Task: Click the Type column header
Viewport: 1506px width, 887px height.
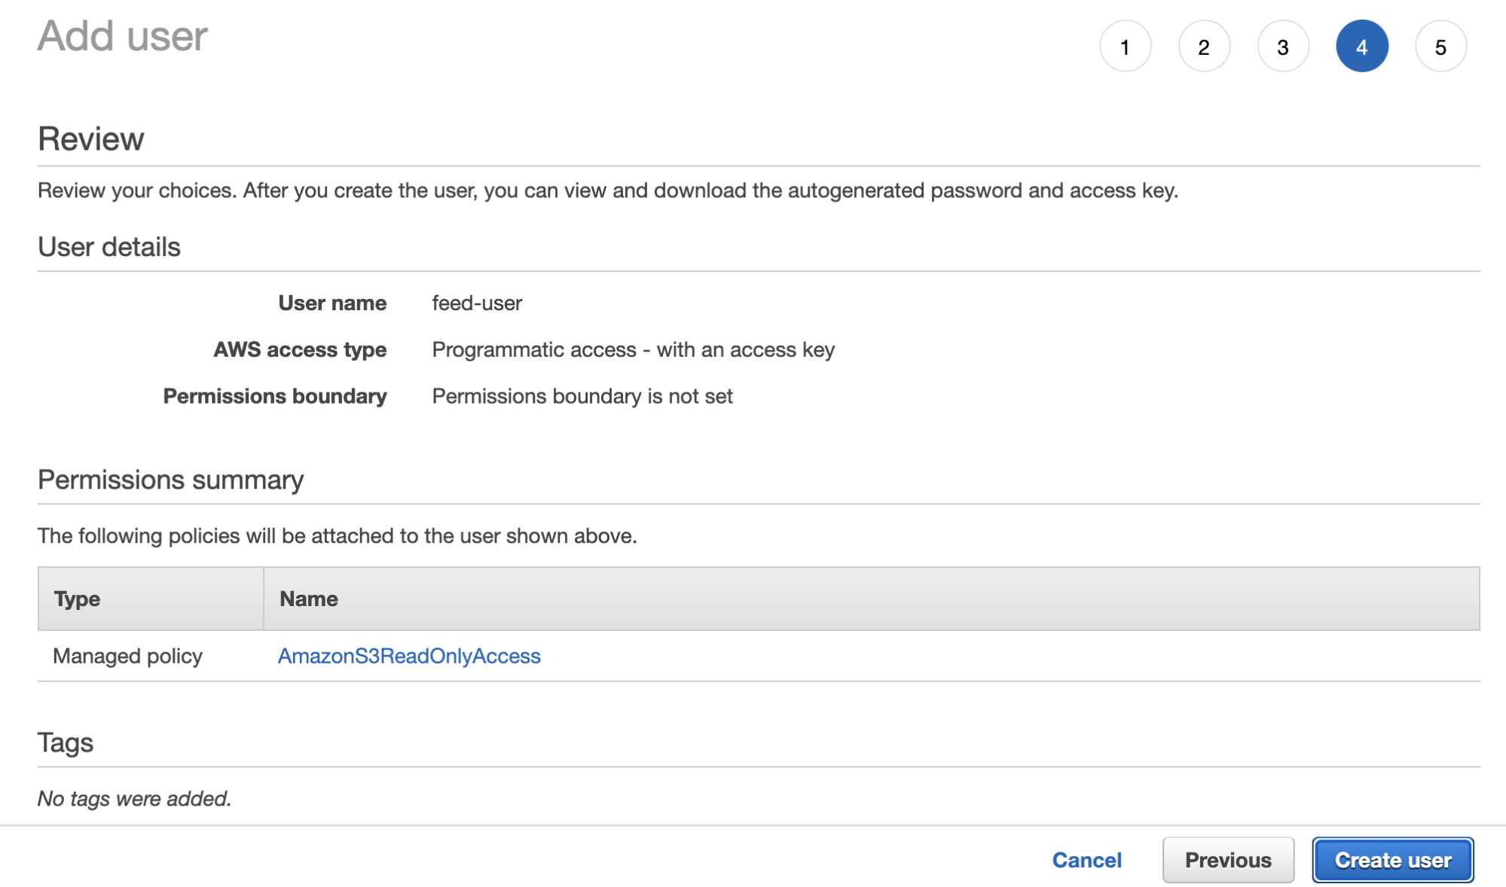Action: (x=151, y=599)
